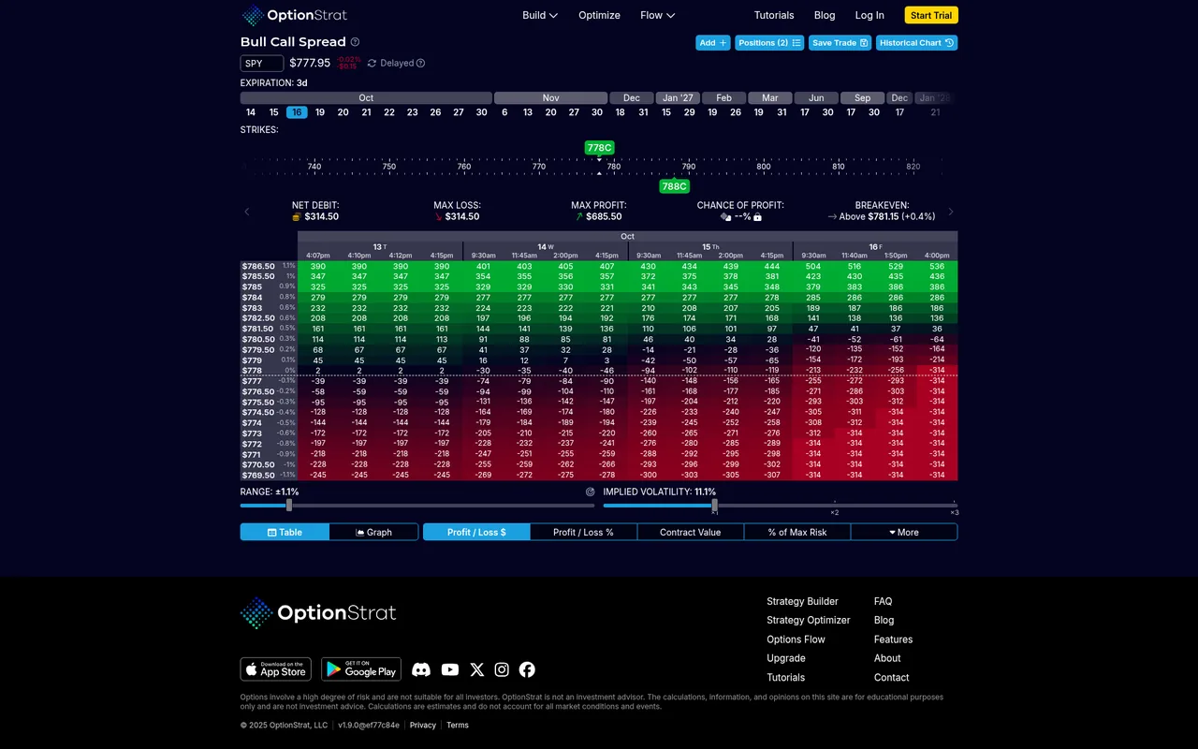Image resolution: width=1198 pixels, height=749 pixels.
Task: Click the question mark icon after Delayed
Action: click(x=420, y=64)
